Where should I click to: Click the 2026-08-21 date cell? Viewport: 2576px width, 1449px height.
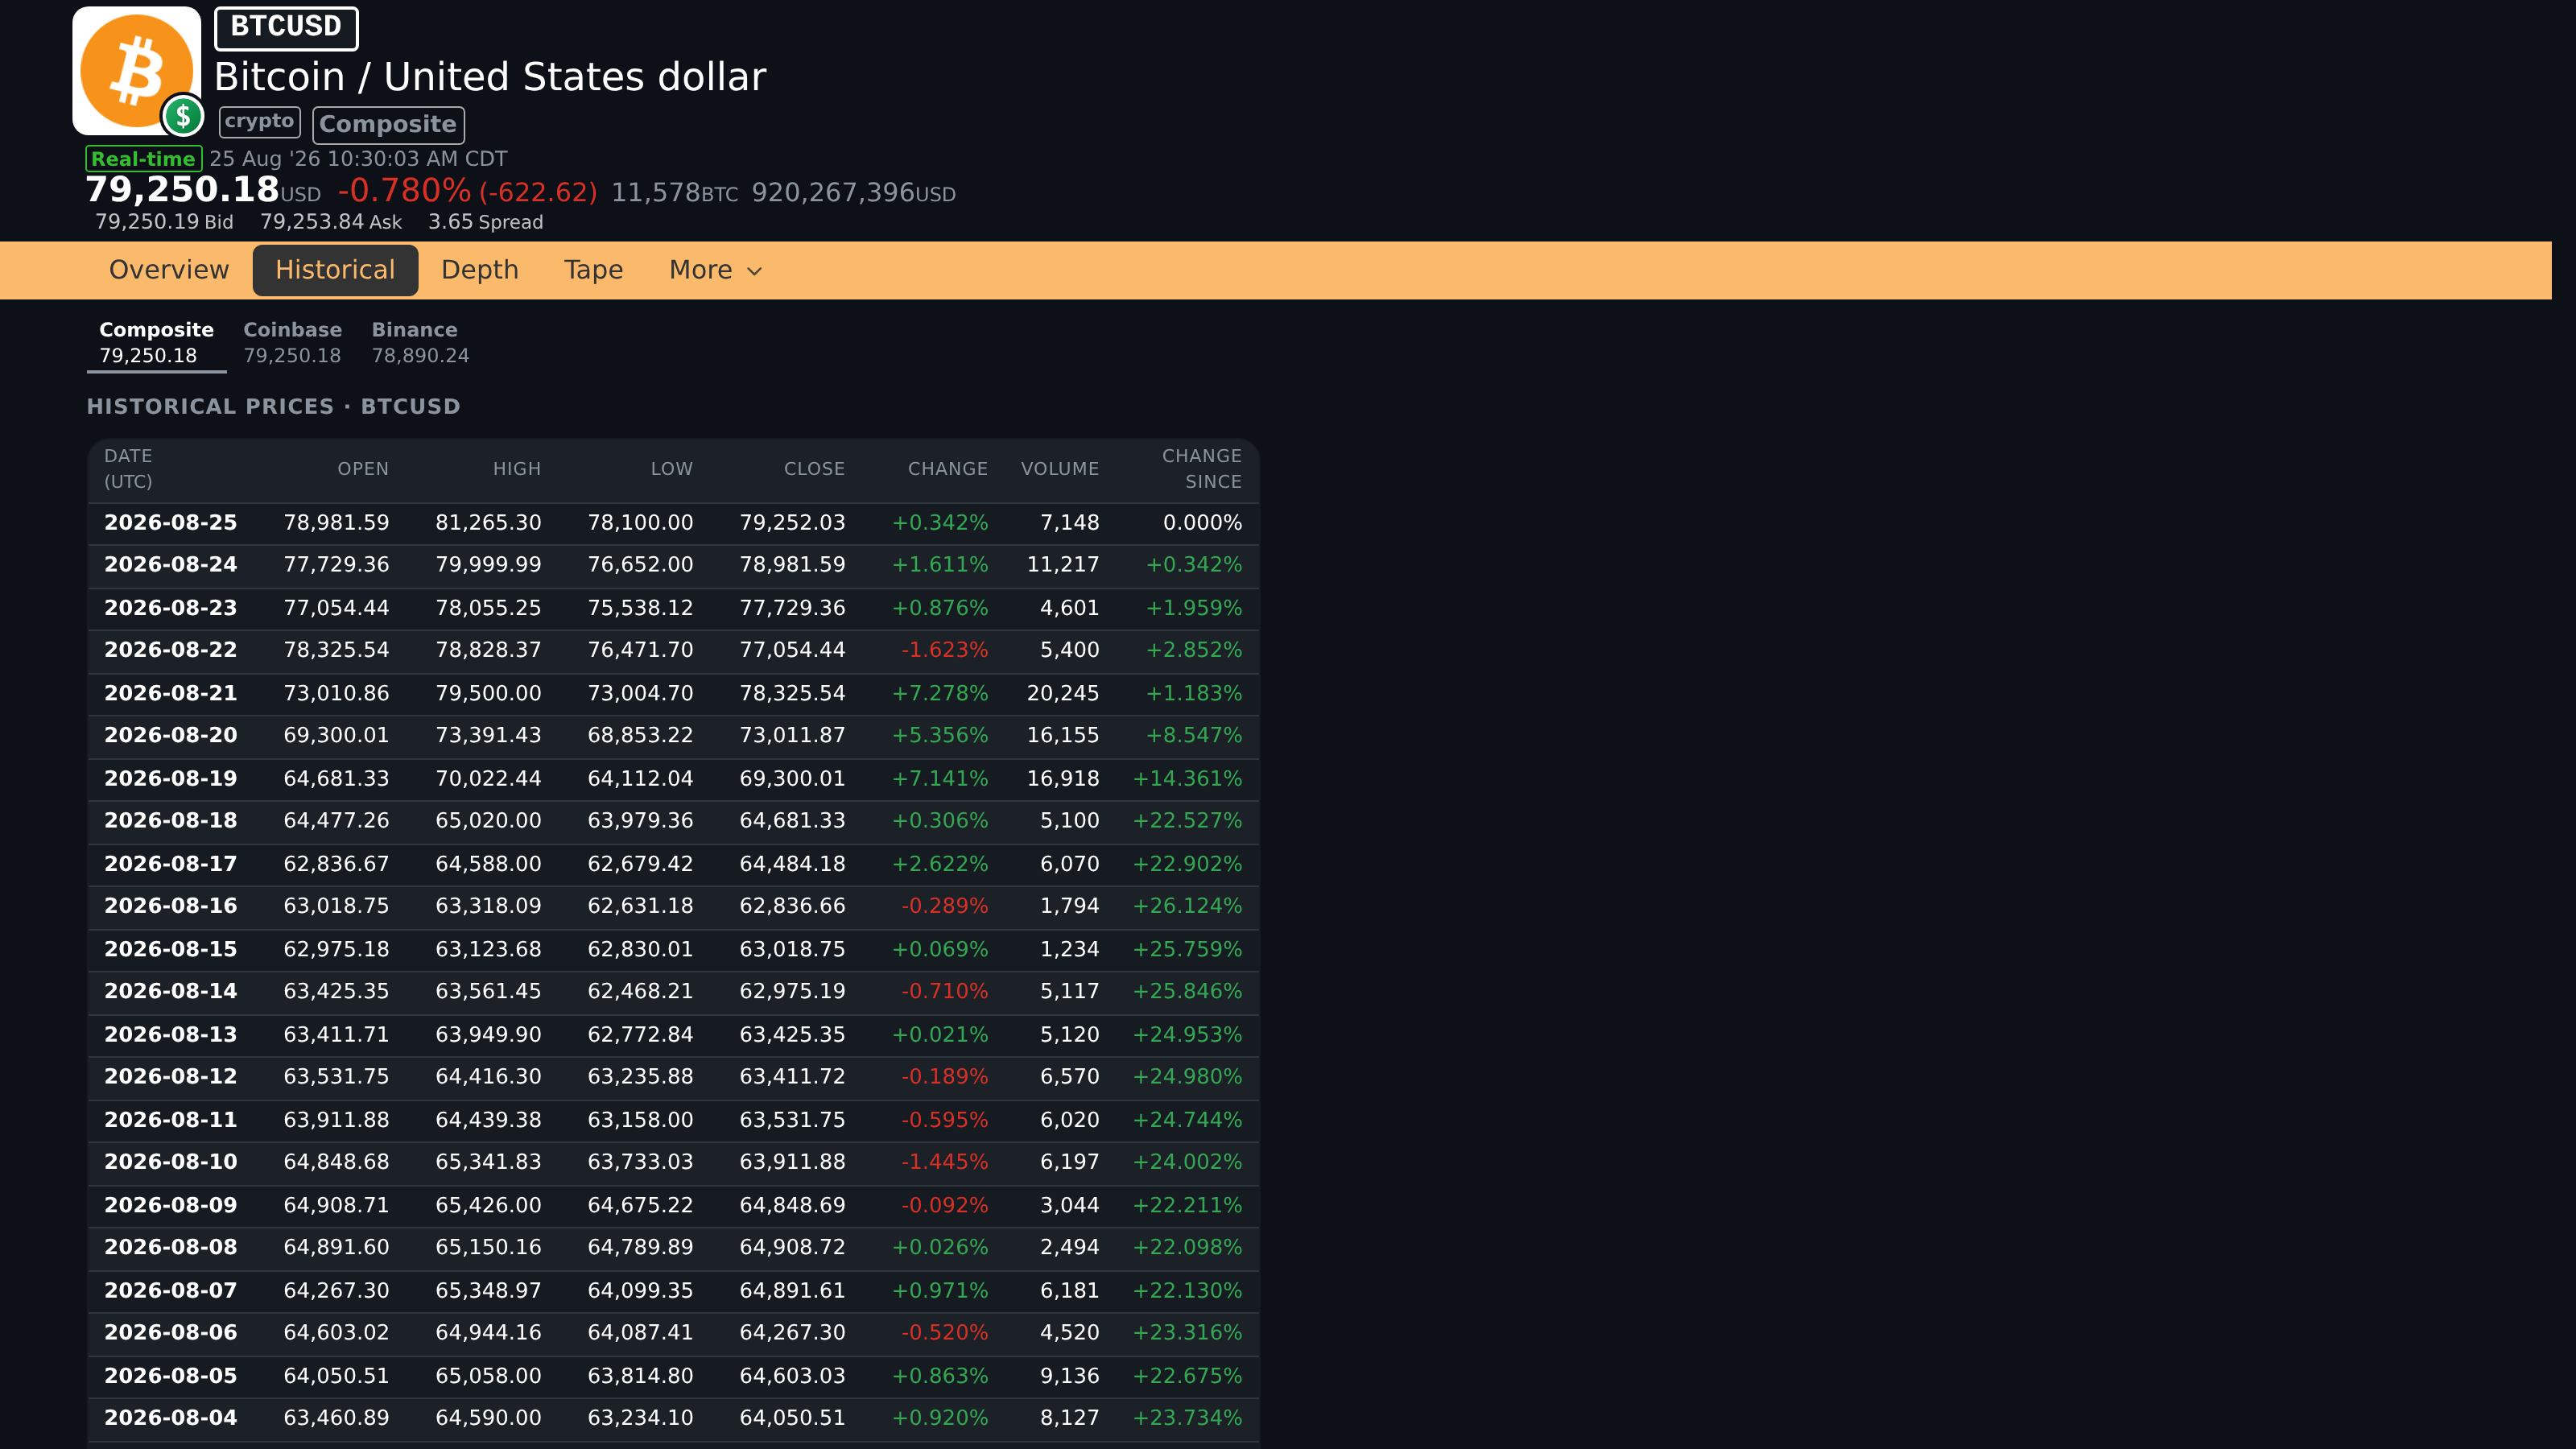pyautogui.click(x=171, y=694)
